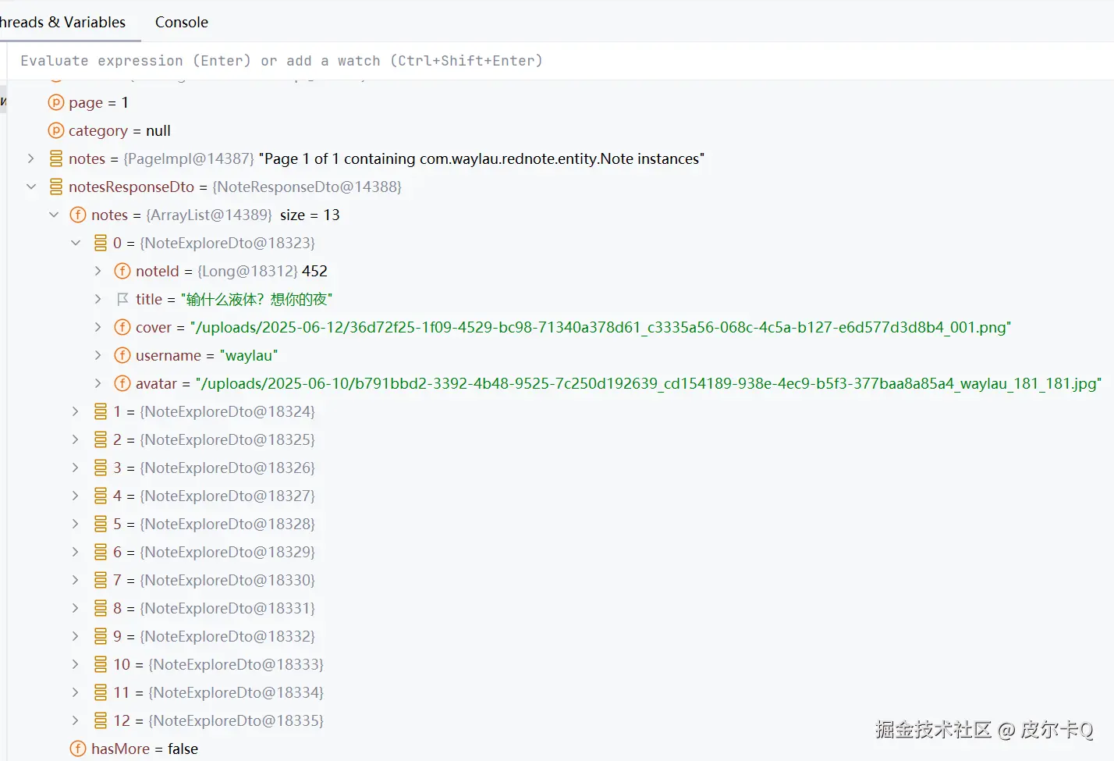Click the object icon of notes PageImpl row
1114x761 pixels.
coord(56,158)
